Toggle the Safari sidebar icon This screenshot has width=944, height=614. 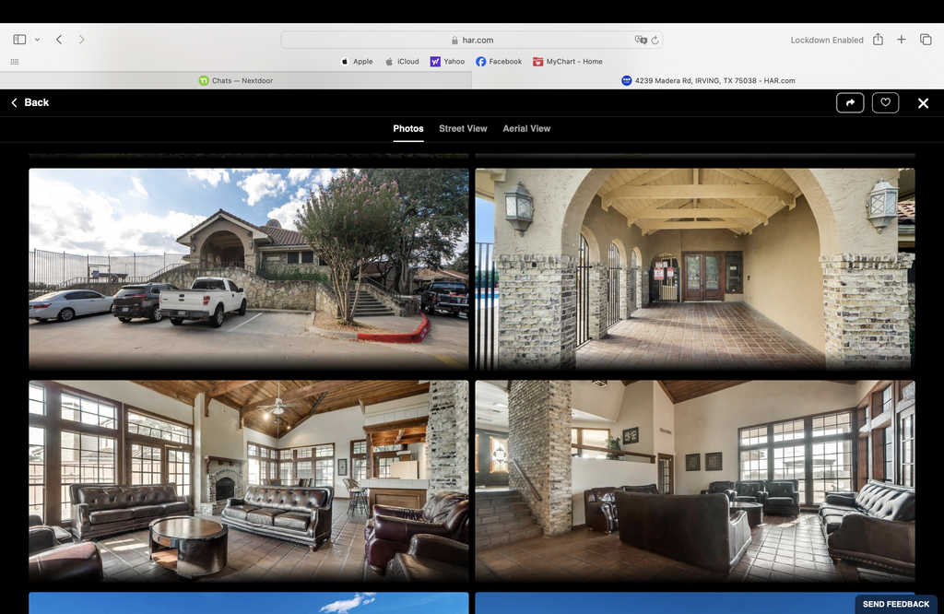(x=19, y=39)
